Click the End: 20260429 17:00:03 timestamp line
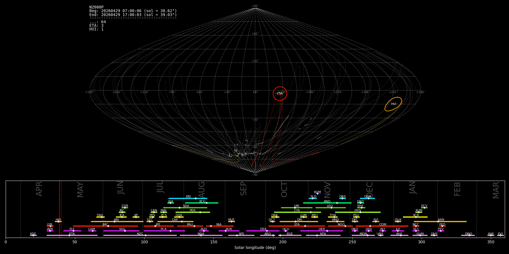509x254 pixels. click(x=133, y=15)
